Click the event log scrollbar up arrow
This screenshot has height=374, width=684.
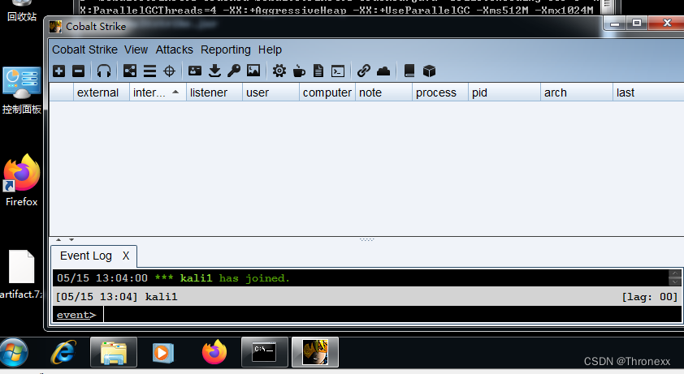(x=675, y=273)
